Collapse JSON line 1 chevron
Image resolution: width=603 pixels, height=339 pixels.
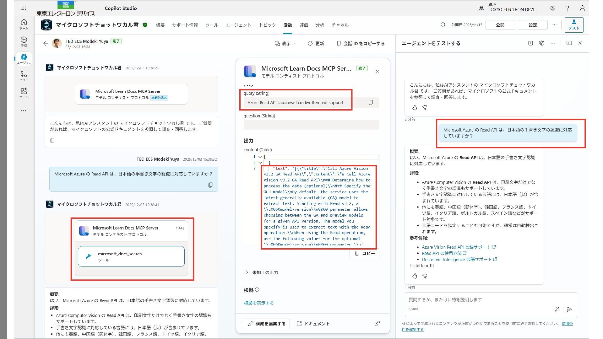point(260,157)
